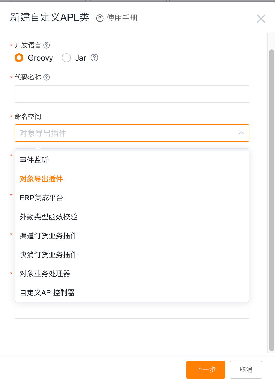Select ERP集成平台 namespace option

pyautogui.click(x=42, y=198)
